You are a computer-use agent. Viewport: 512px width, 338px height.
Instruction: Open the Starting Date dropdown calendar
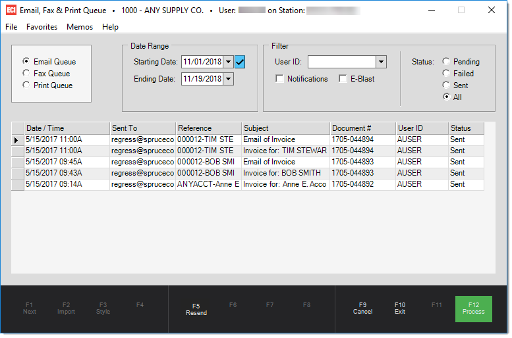pyautogui.click(x=229, y=62)
